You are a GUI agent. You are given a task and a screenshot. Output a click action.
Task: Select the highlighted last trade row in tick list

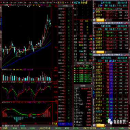[x=65, y=124]
